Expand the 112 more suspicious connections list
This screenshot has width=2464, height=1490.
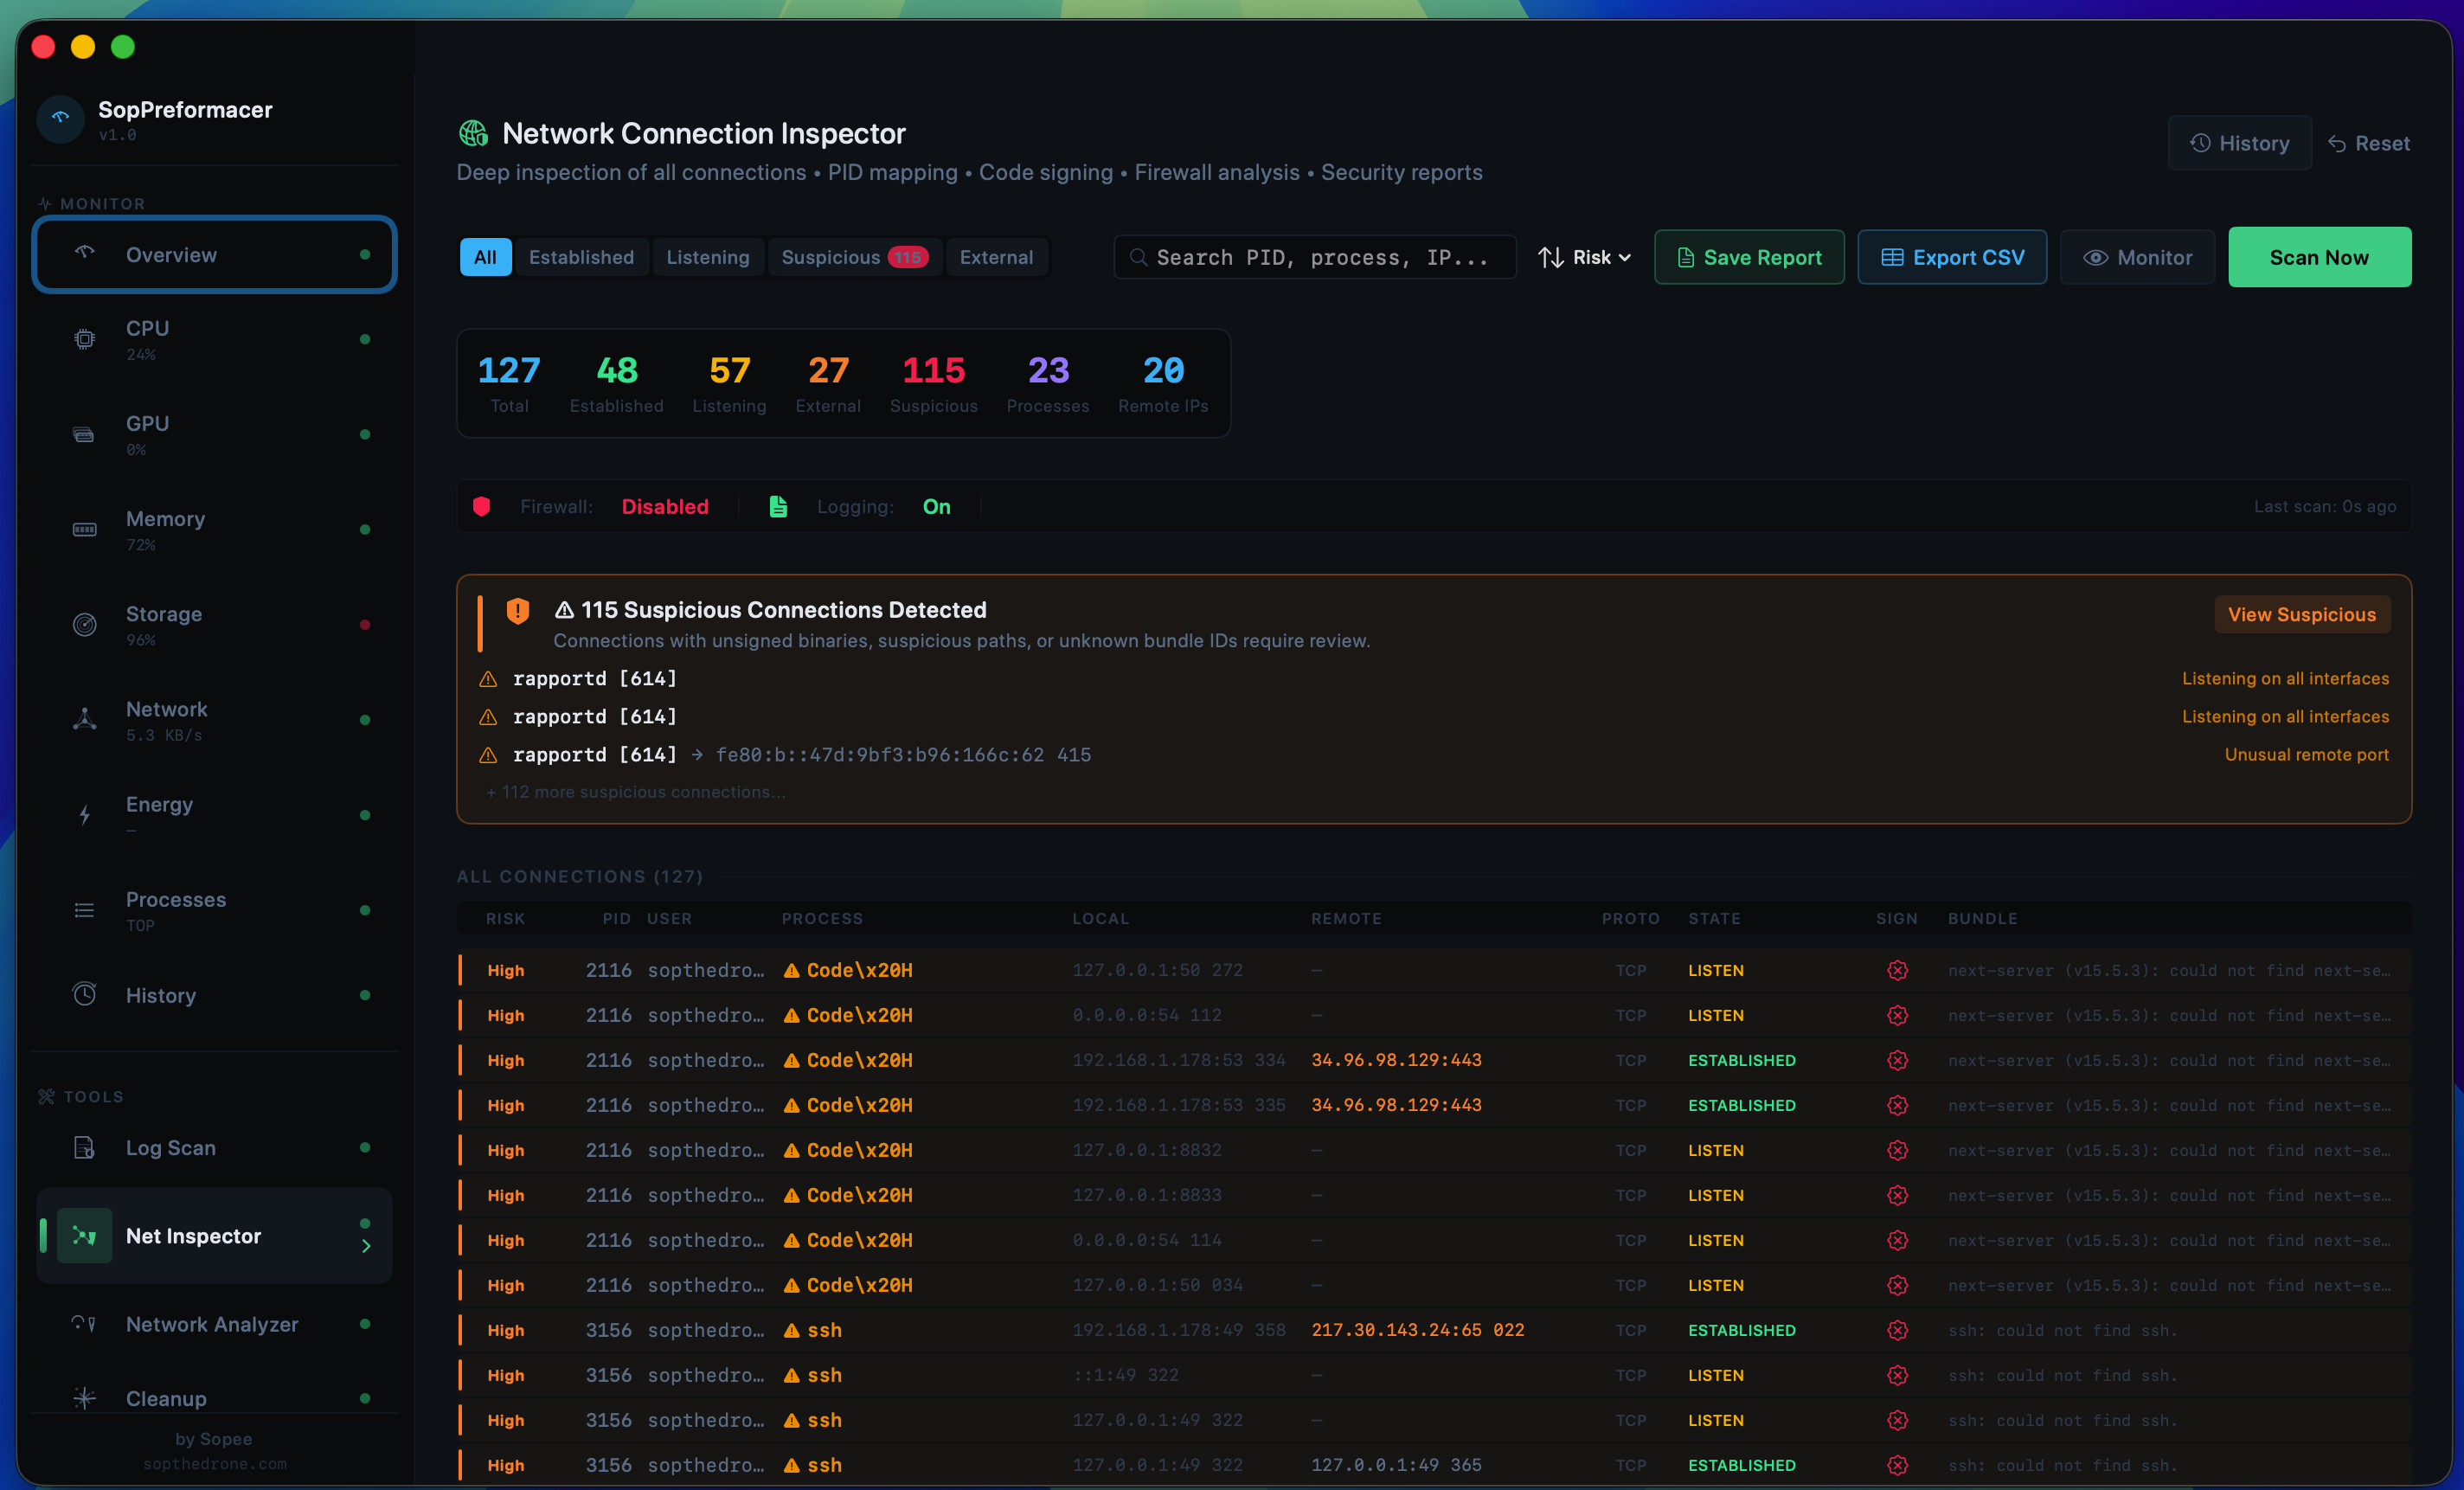[635, 791]
